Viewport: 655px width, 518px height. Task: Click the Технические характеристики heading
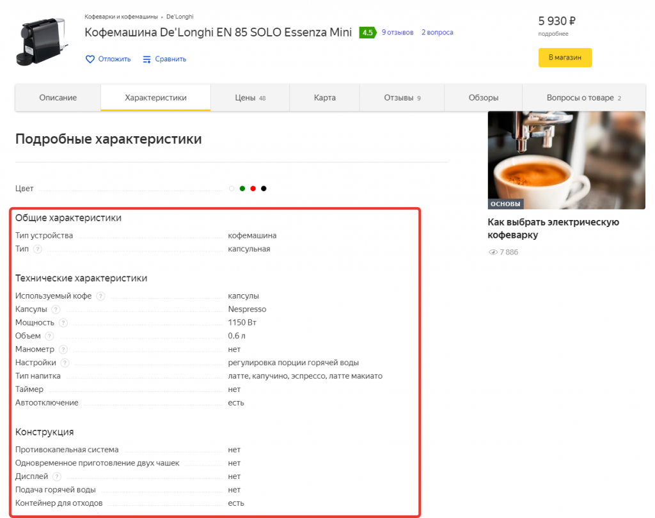(x=81, y=278)
